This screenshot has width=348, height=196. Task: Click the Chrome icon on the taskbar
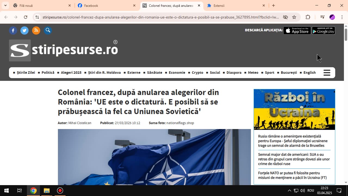[x=33, y=191]
